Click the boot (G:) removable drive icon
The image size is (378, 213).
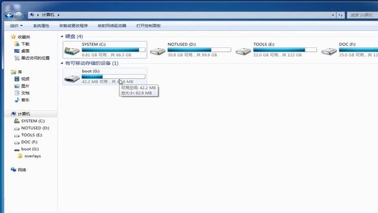[72, 78]
